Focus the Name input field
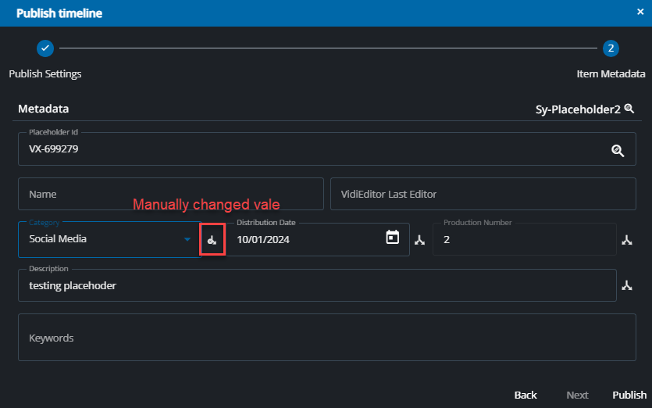Image resolution: width=652 pixels, height=408 pixels. pos(170,194)
